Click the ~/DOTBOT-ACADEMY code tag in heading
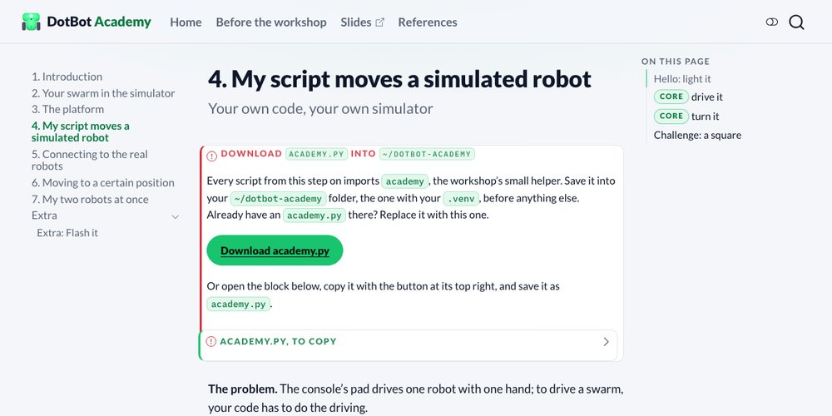832x416 pixels. coord(427,154)
